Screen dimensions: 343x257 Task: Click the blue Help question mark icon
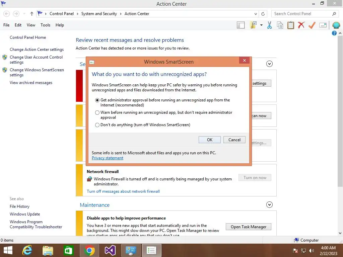click(x=334, y=33)
